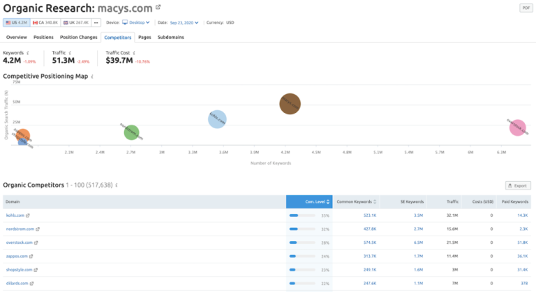Click the light blue kohls.com bubble
The image size is (536, 292).
coord(217,119)
